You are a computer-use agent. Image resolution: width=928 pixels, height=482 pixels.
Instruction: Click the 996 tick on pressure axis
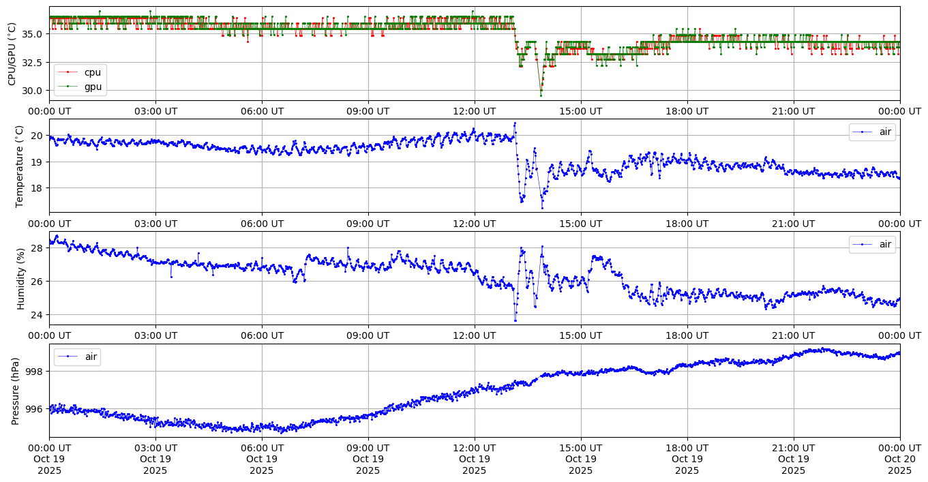click(35, 409)
